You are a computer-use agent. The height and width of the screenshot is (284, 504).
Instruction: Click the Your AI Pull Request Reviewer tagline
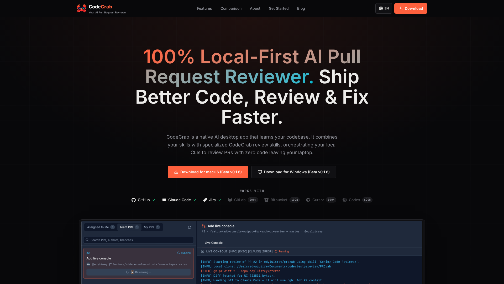point(108,12)
